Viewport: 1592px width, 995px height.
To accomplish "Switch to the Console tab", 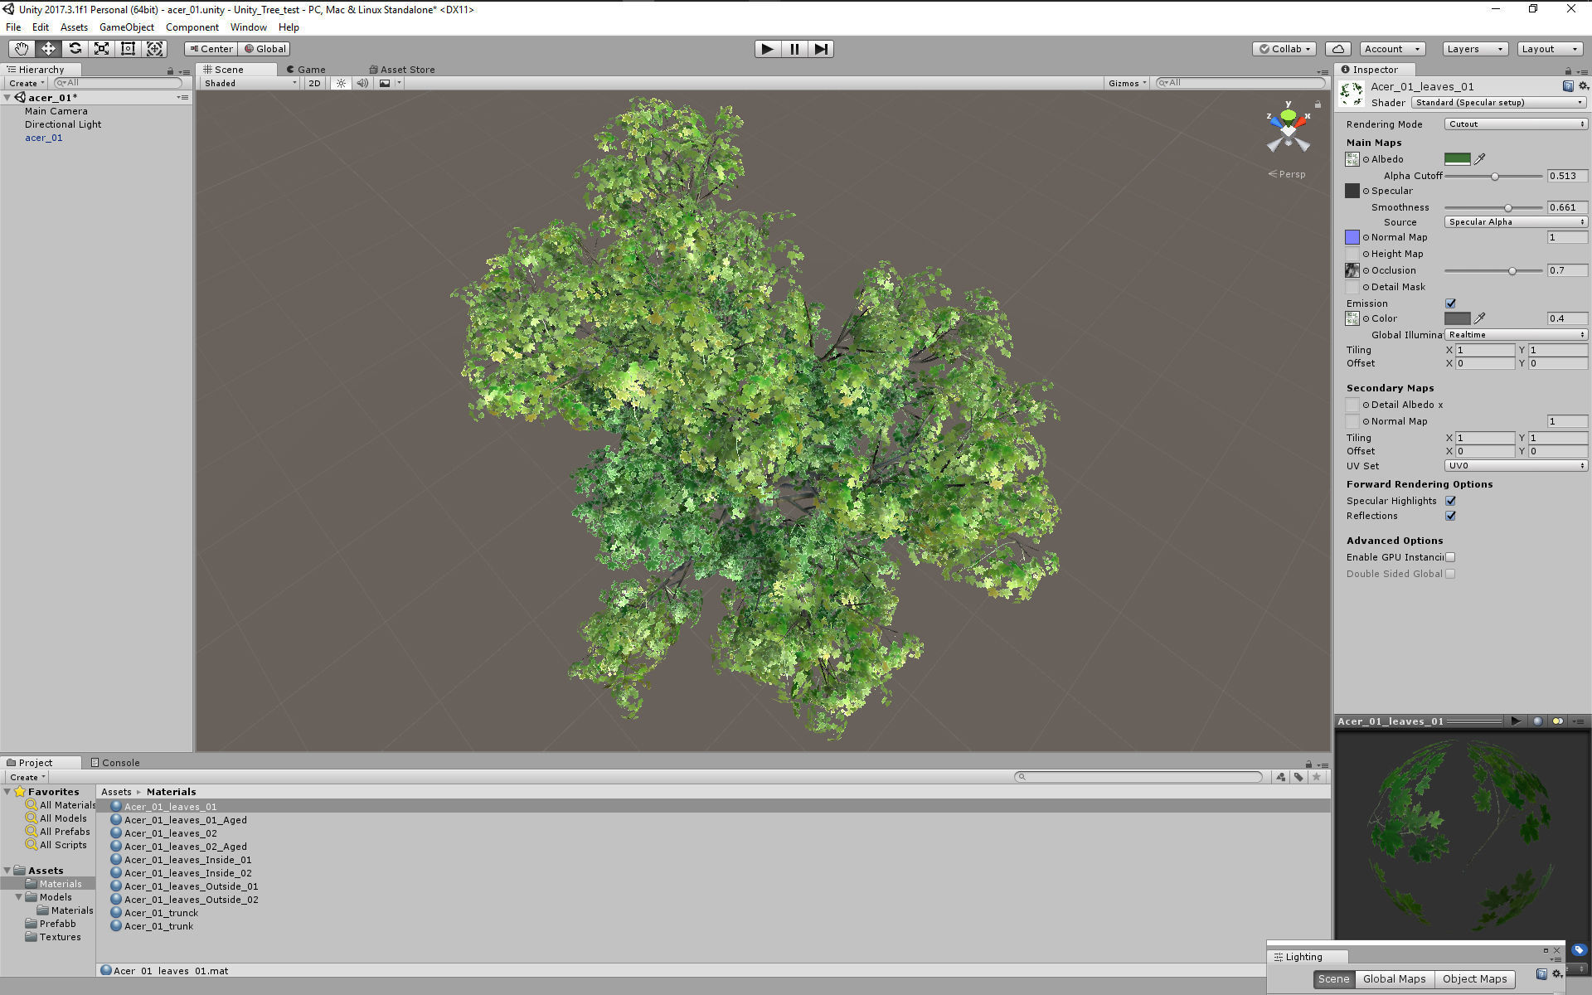I will [x=115, y=763].
